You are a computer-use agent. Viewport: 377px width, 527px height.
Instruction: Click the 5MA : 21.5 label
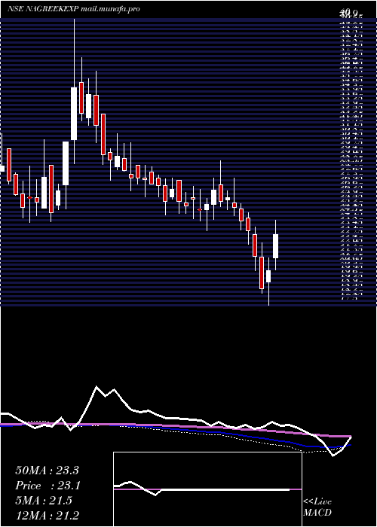pyautogui.click(x=44, y=501)
